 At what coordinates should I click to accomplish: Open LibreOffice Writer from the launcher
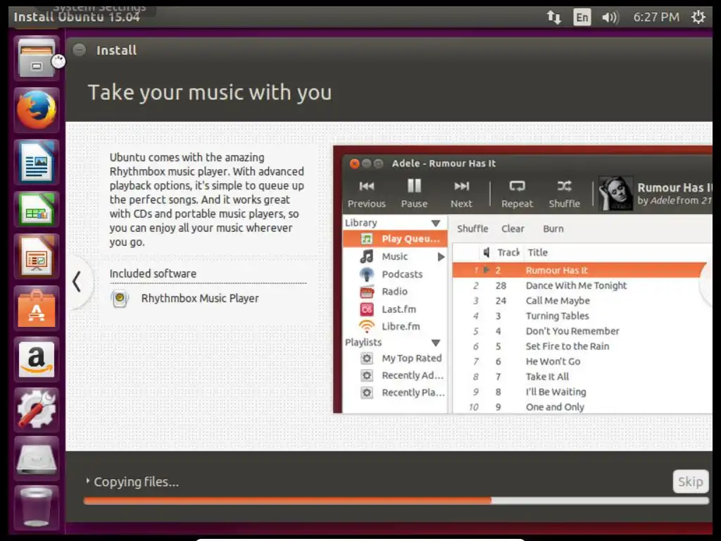[37, 163]
